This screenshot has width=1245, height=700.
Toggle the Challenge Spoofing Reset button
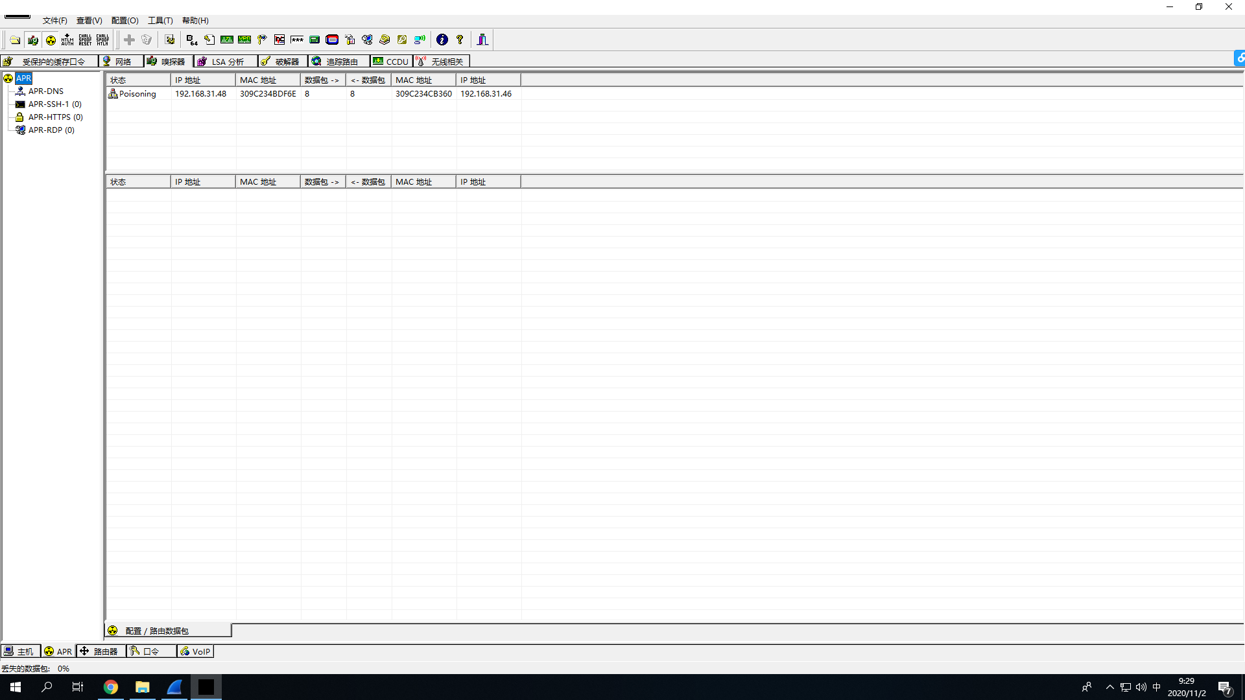[x=85, y=40]
